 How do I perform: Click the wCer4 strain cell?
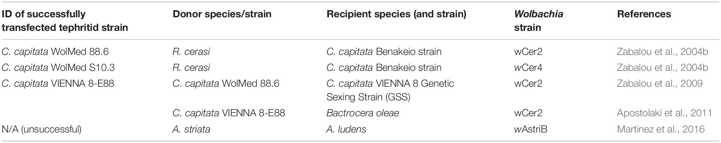pyautogui.click(x=528, y=68)
